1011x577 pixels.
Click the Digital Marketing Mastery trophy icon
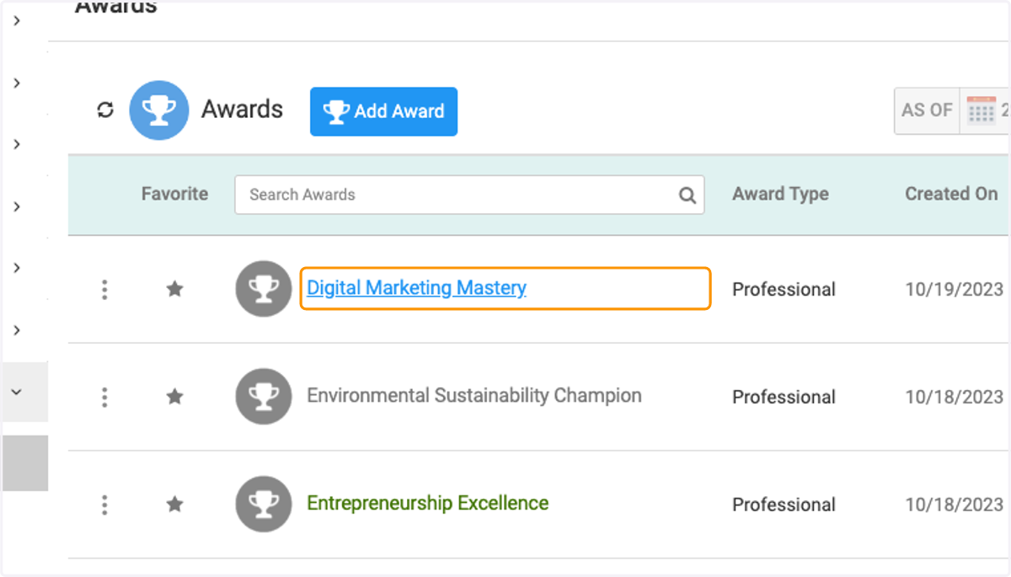click(264, 289)
